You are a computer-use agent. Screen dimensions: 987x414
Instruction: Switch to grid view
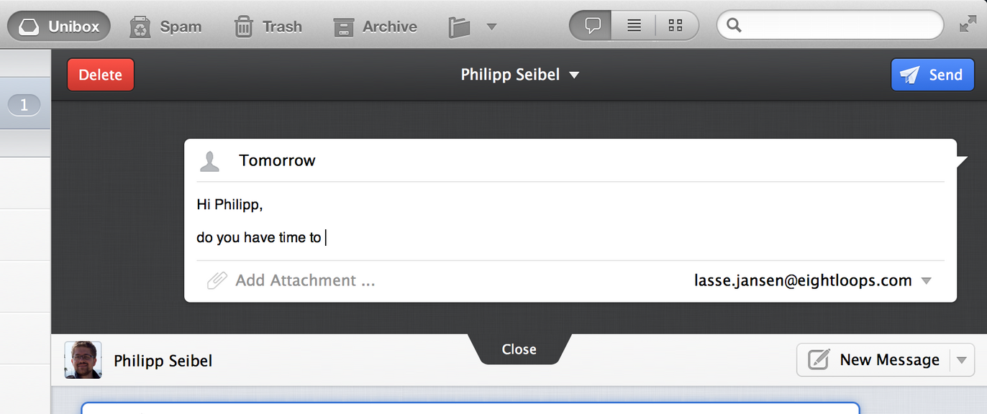click(x=676, y=26)
